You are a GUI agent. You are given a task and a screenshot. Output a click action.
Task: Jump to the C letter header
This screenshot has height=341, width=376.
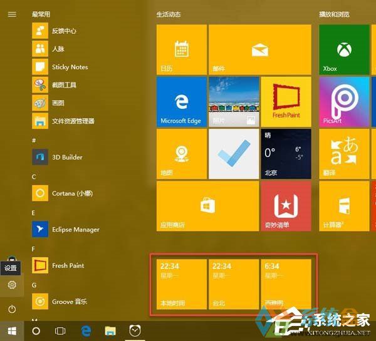click(34, 176)
